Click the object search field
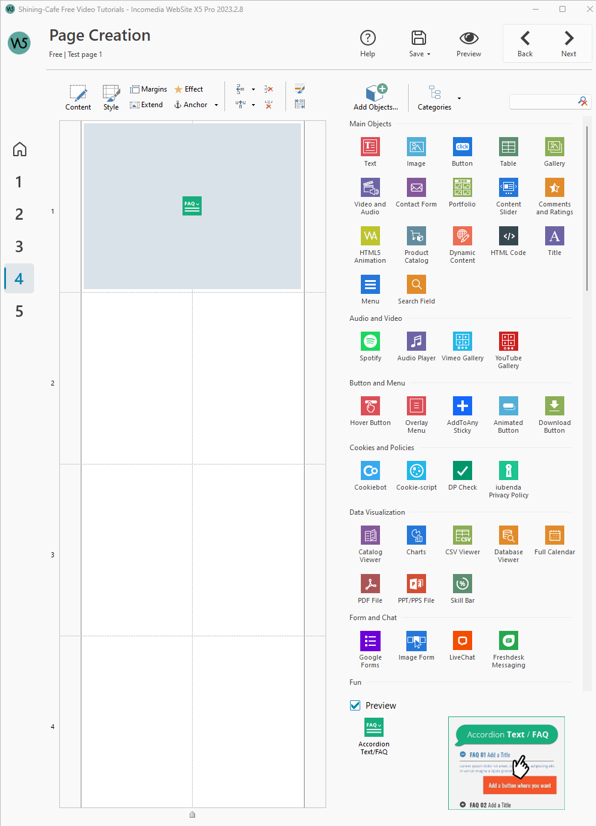 pyautogui.click(x=549, y=101)
